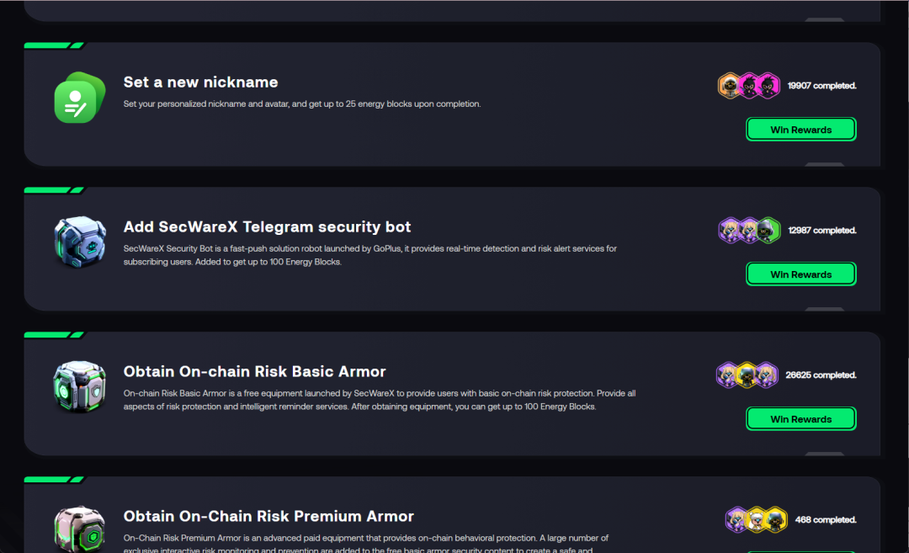This screenshot has width=909, height=553.
Task: Click the green hooded avatar in Telegram bot task
Action: click(x=768, y=231)
